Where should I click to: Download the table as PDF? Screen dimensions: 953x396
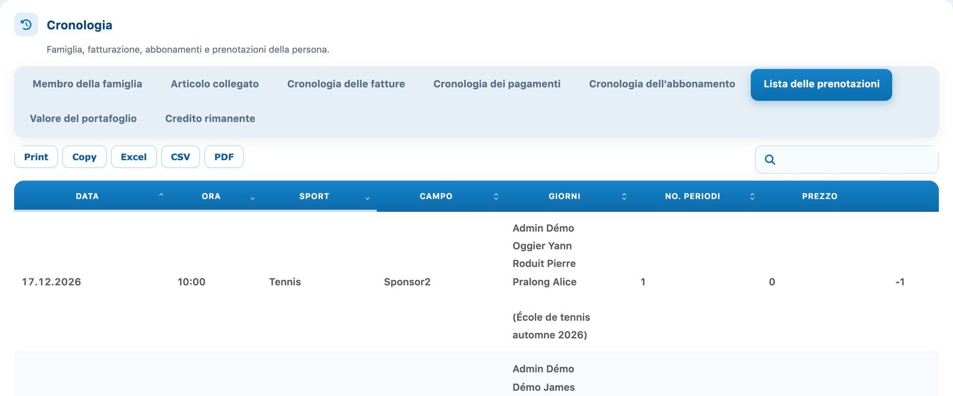click(x=224, y=157)
